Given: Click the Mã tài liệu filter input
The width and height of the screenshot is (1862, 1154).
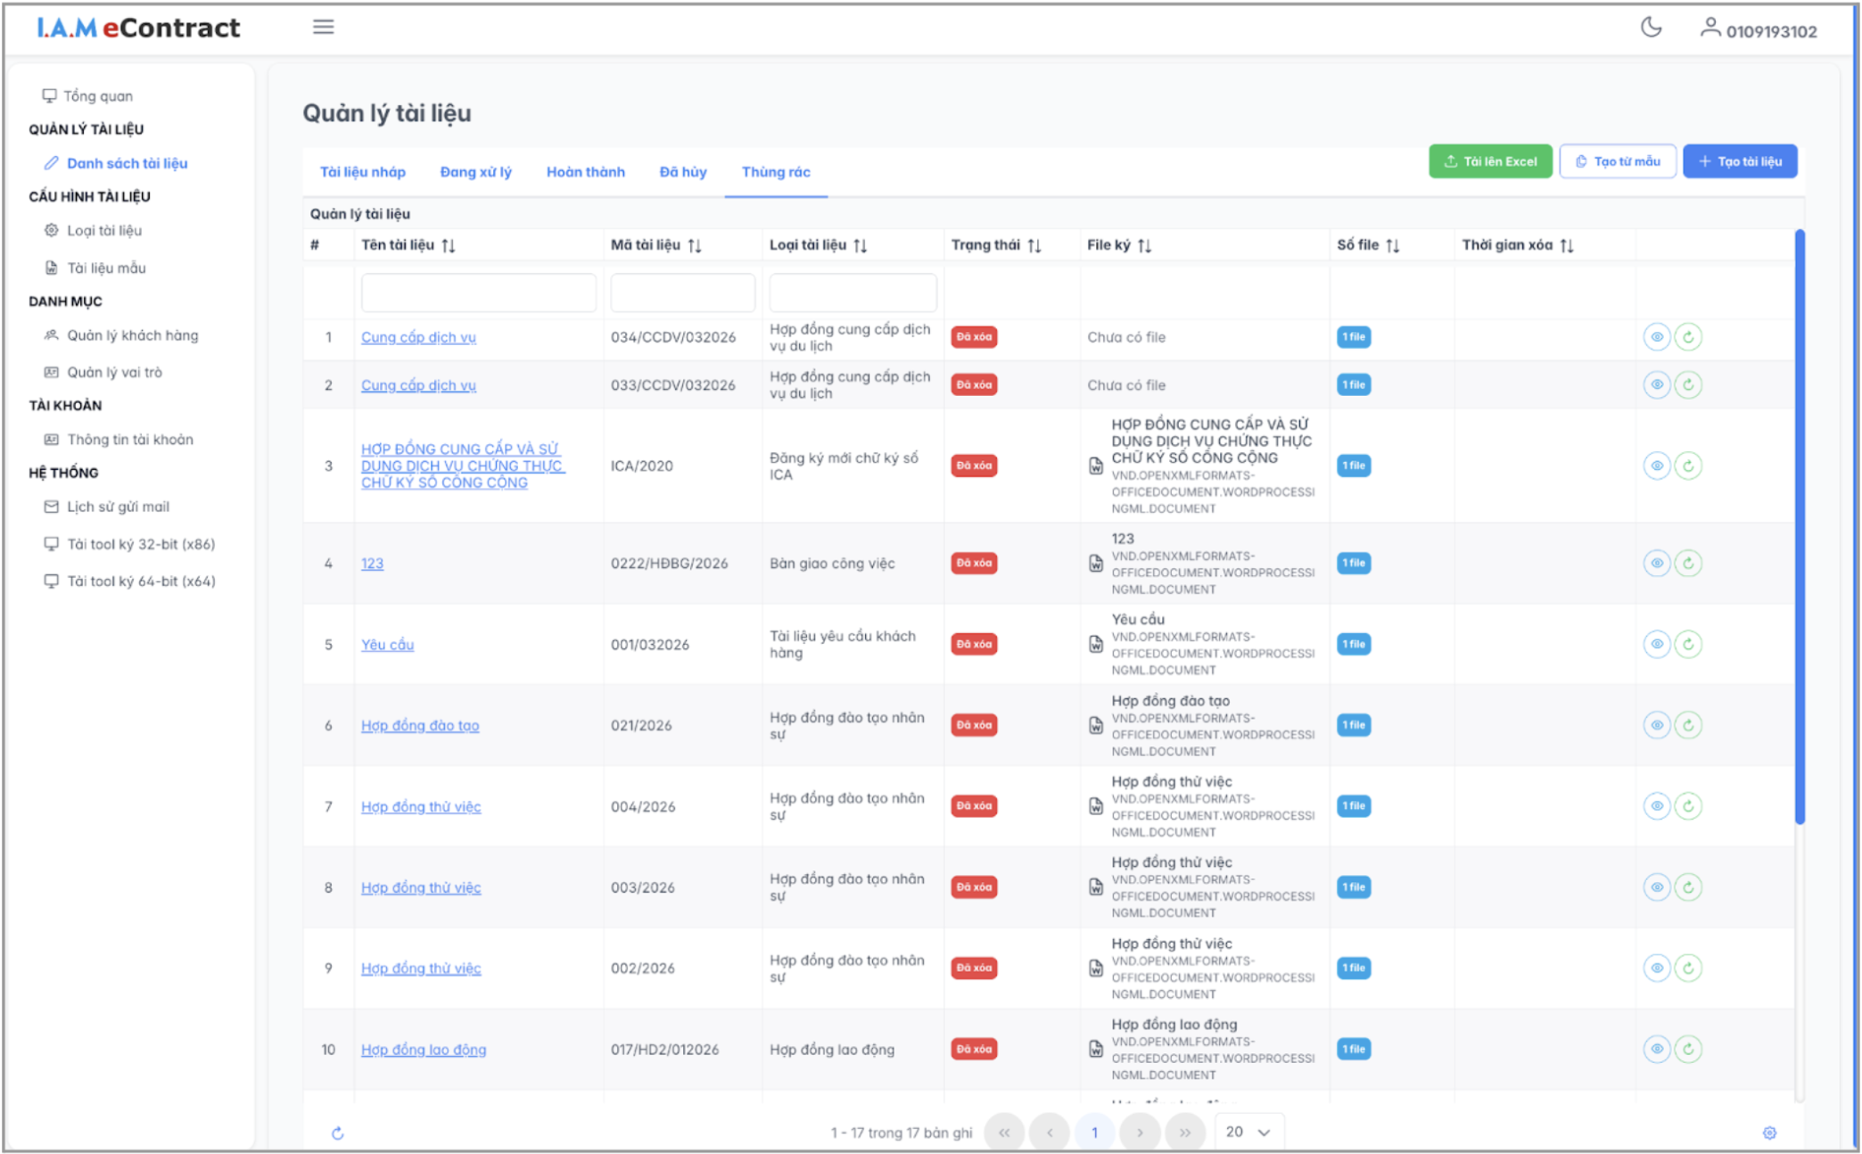Looking at the screenshot, I should pyautogui.click(x=682, y=293).
